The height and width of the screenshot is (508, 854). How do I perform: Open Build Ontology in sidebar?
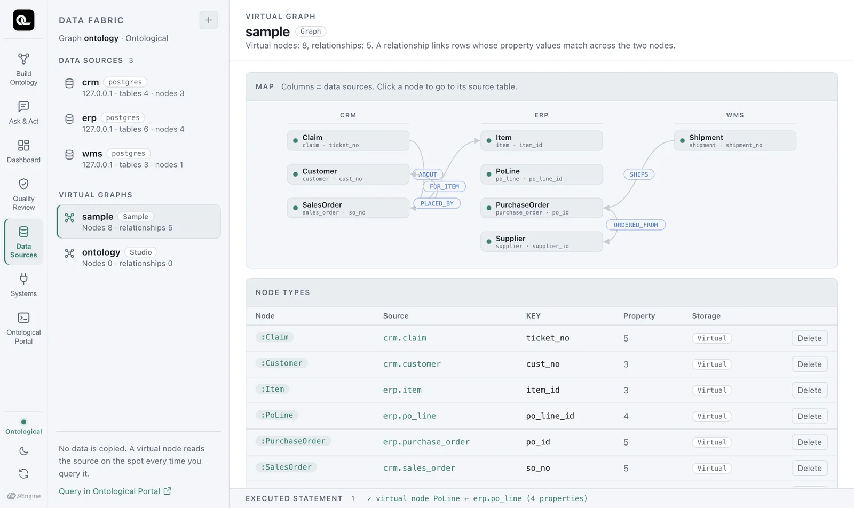point(23,70)
